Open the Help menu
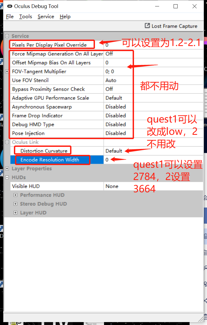The width and height of the screenshot is (207, 325). pos(65,17)
